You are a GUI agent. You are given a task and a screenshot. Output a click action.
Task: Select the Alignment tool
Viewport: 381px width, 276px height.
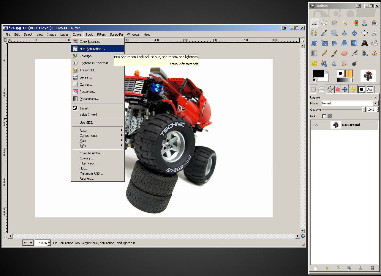coord(365,33)
